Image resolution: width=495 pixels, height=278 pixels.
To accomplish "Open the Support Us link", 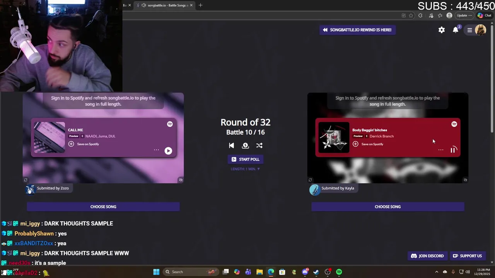I will (x=467, y=256).
